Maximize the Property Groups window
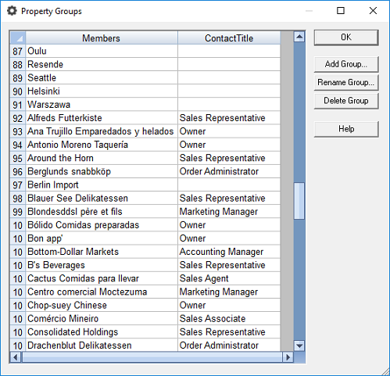 (x=341, y=11)
